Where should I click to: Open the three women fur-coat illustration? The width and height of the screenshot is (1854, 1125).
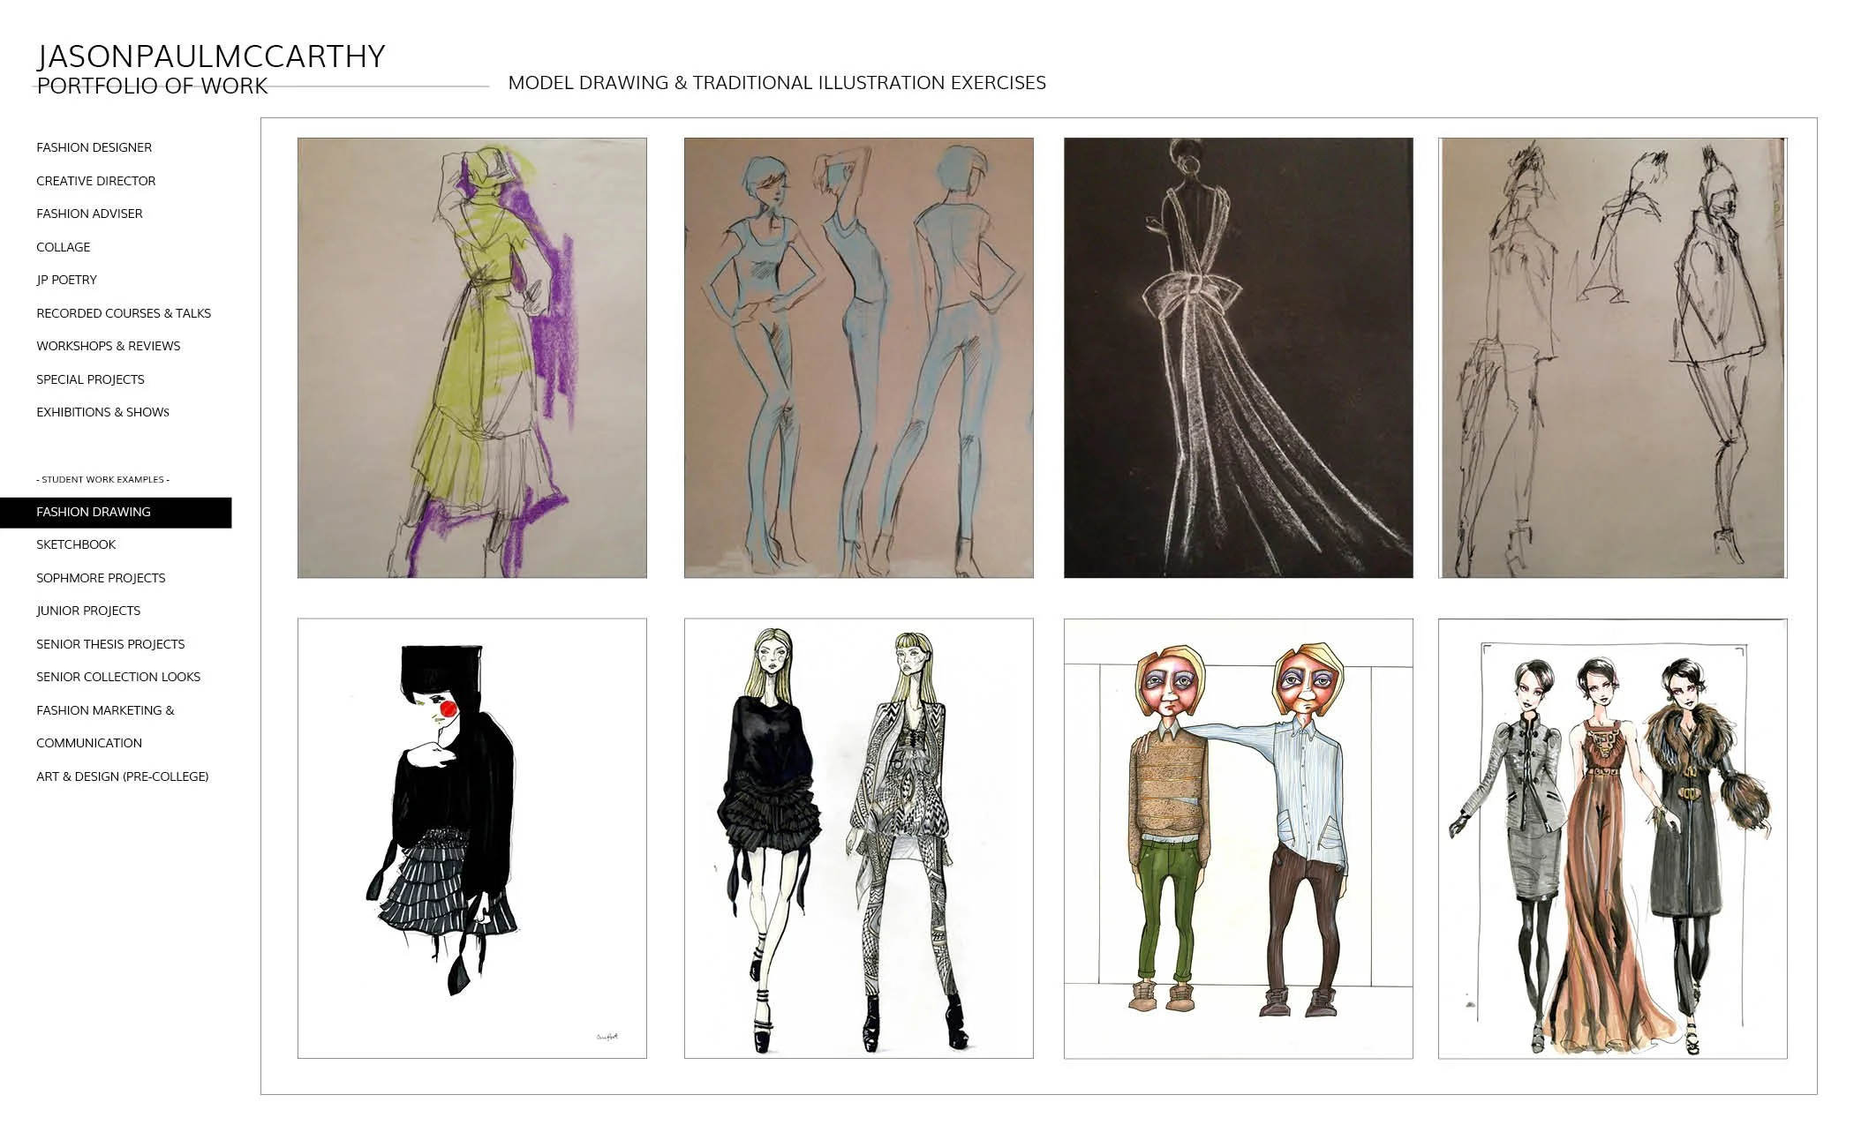[1612, 838]
